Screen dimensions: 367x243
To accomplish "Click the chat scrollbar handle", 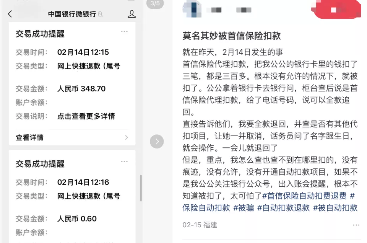I will click(141, 188).
